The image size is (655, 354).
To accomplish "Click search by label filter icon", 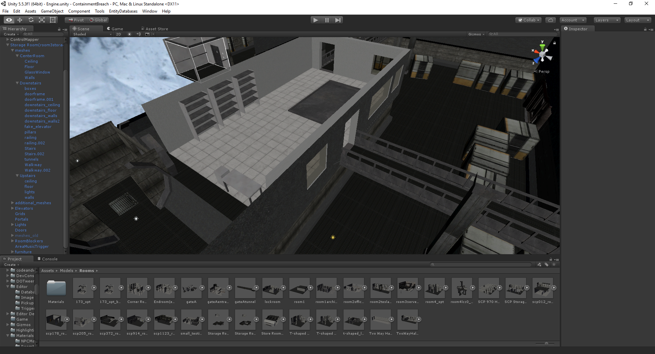I will tap(547, 264).
